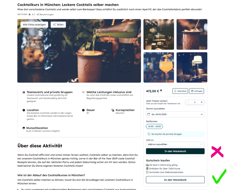Click the calendar icon in date field
This screenshot has height=190, width=237.
[x=149, y=114]
